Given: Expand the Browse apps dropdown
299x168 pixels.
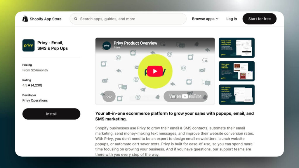Looking at the screenshot, I should pyautogui.click(x=205, y=19).
